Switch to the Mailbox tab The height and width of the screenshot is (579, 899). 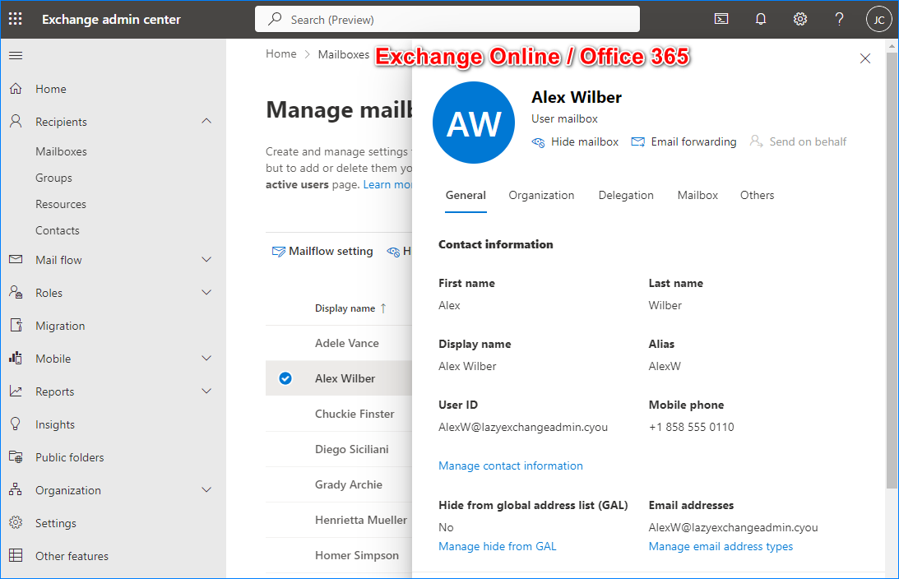697,196
